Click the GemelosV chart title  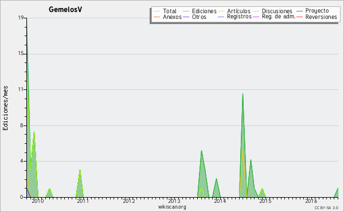pos(65,9)
